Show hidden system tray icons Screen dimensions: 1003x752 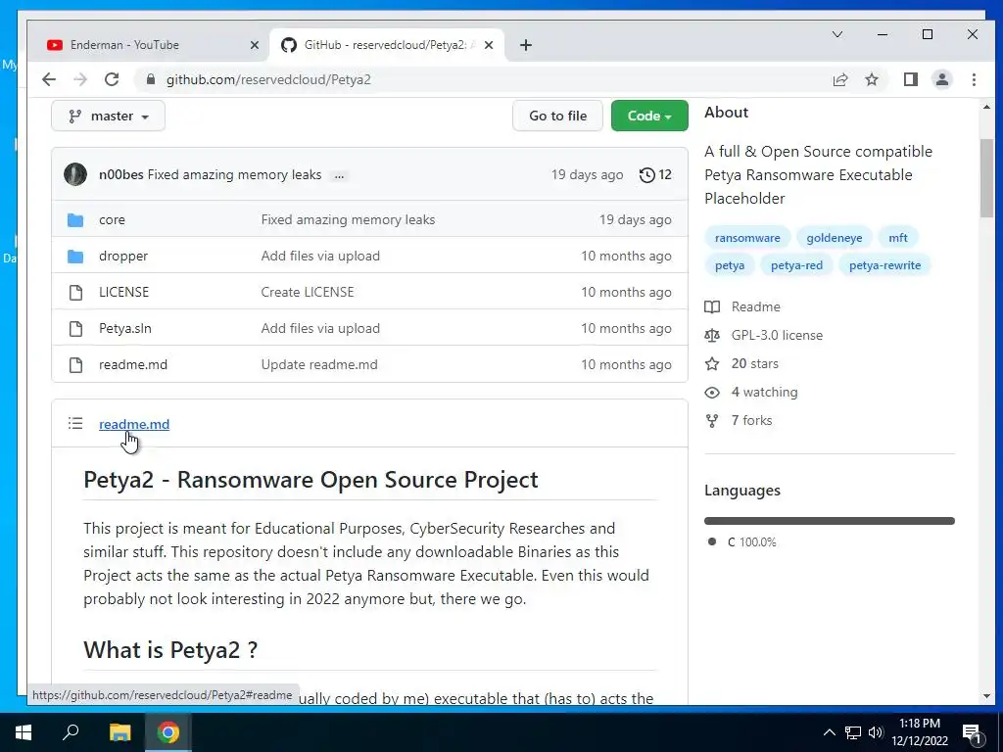829,732
